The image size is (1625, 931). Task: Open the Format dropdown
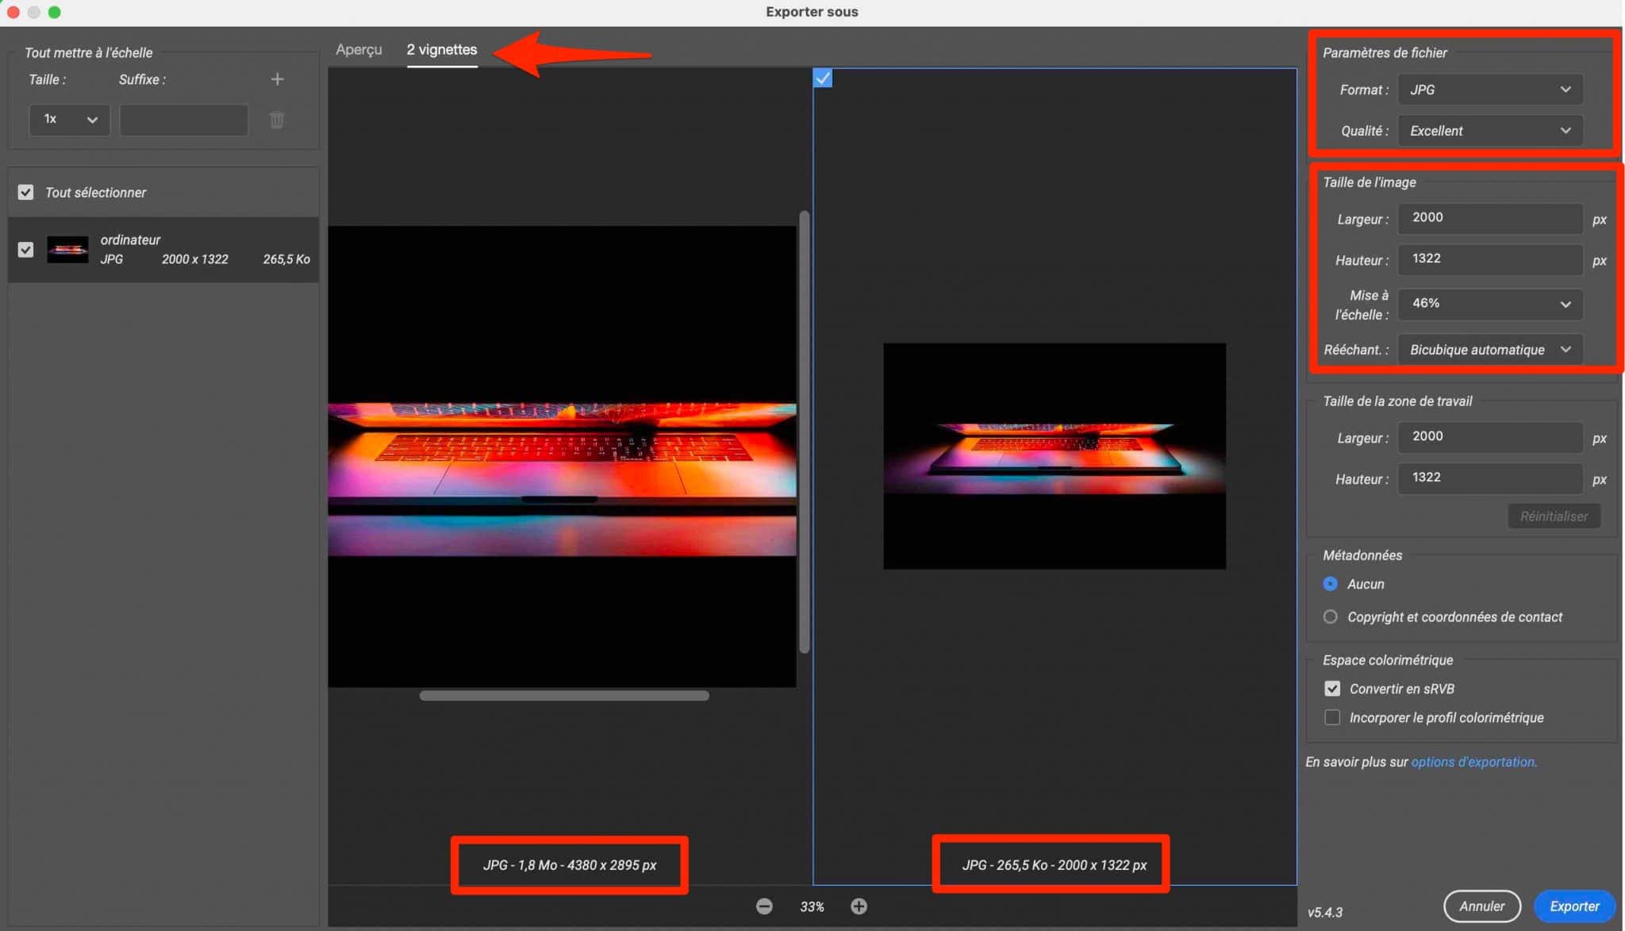pyautogui.click(x=1489, y=89)
